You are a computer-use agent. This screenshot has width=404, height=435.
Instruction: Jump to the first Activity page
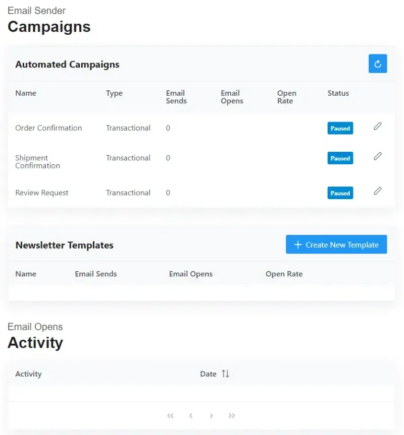170,415
